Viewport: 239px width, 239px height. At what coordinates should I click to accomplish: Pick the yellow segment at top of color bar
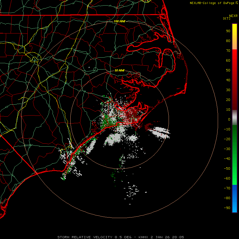point(234,37)
